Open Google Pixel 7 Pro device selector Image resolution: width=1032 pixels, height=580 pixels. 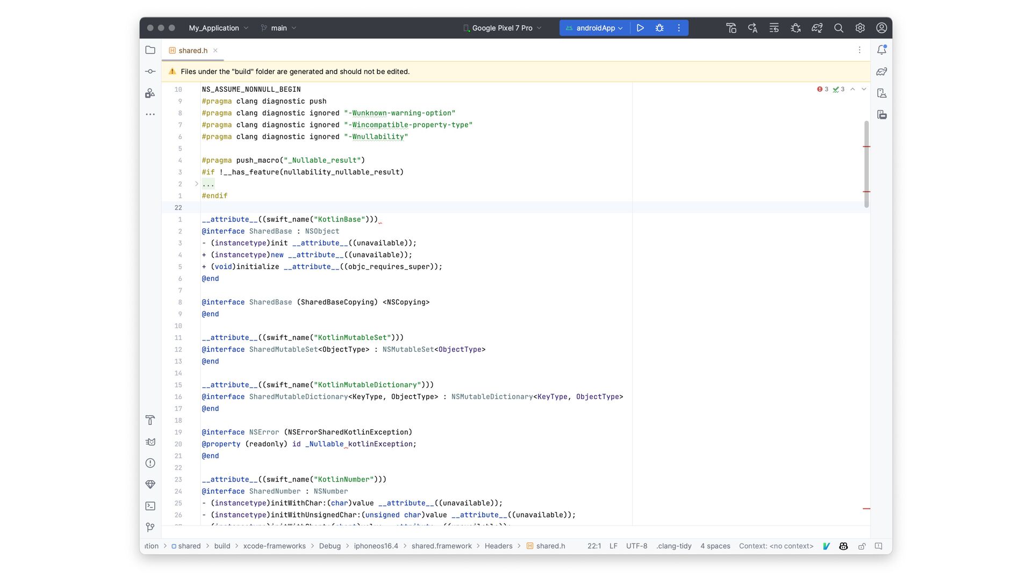point(503,28)
